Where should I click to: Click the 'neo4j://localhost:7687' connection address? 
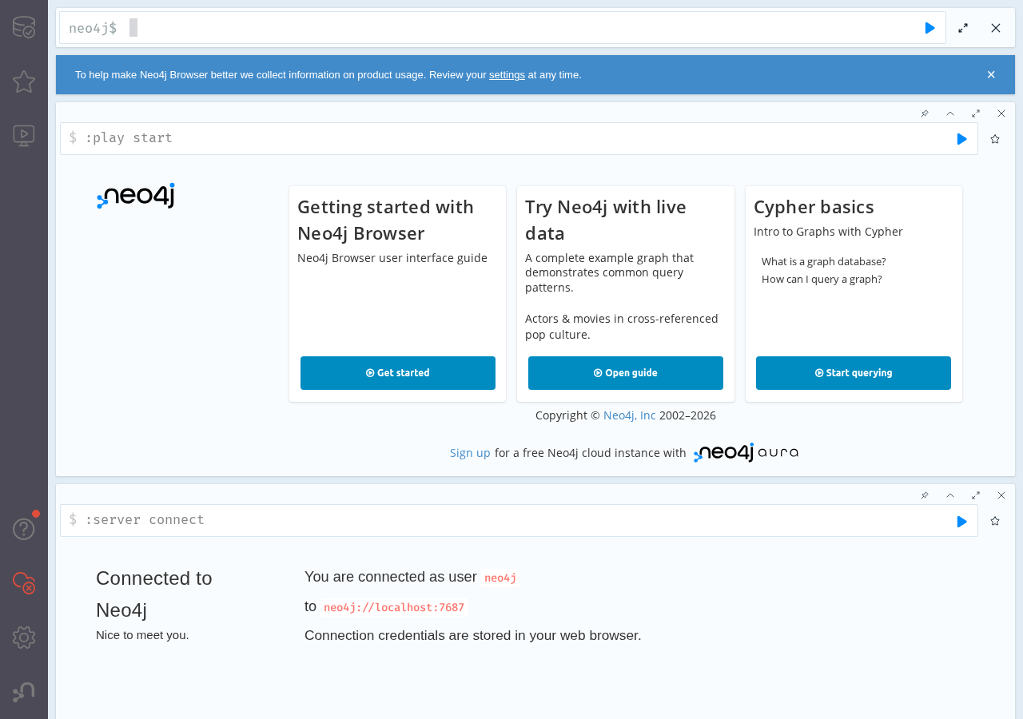pyautogui.click(x=394, y=607)
